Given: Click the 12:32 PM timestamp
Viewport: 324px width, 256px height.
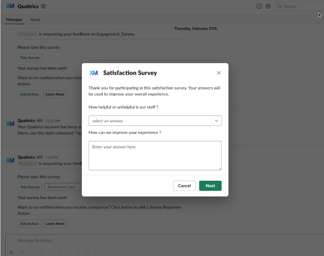Looking at the screenshot, I should point(53,121).
